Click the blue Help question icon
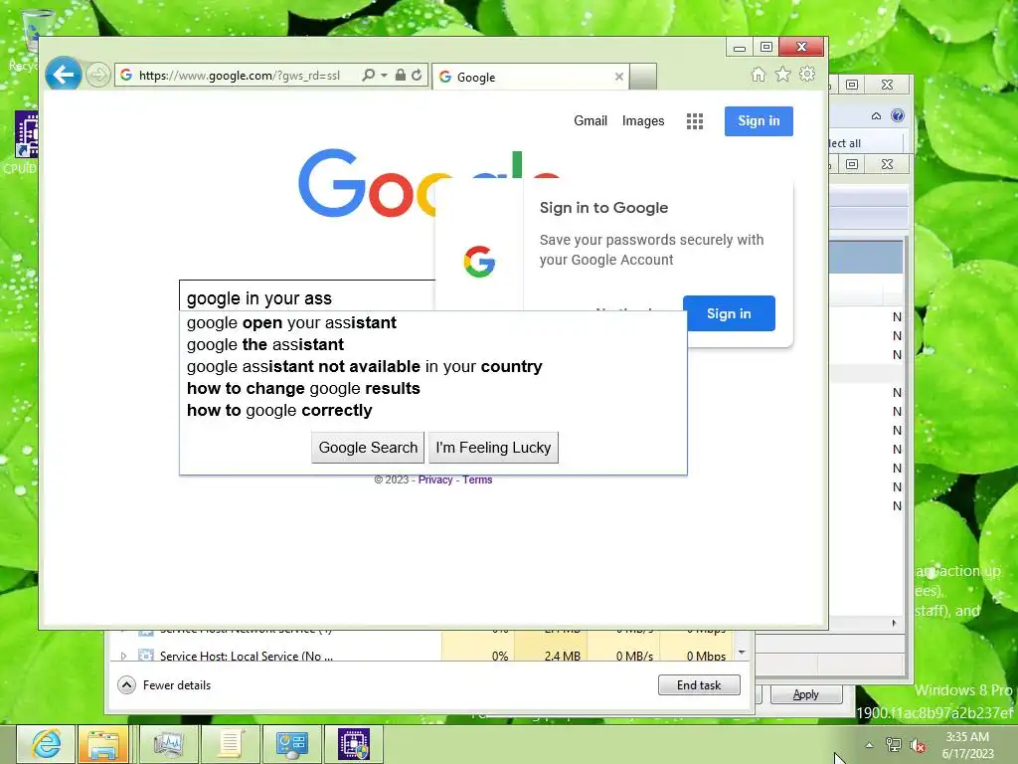1018x764 pixels. coord(898,115)
